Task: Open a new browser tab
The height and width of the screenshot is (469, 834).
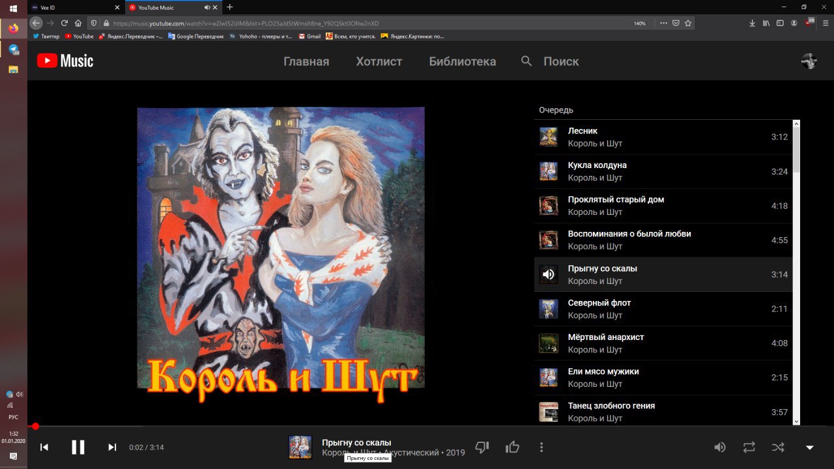Action: (229, 7)
